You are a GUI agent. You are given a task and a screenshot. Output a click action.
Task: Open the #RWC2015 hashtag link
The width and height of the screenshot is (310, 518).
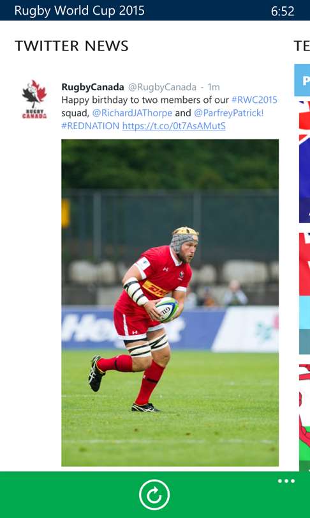[255, 100]
